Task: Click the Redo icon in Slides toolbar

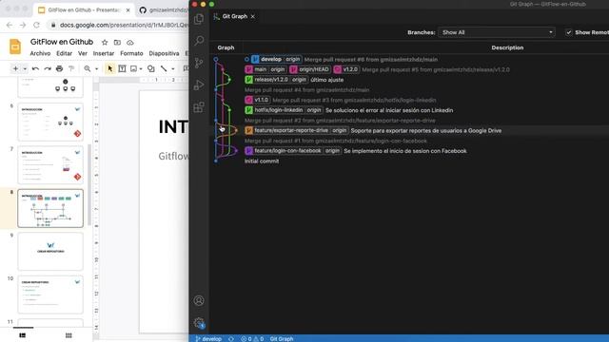Action: point(48,68)
